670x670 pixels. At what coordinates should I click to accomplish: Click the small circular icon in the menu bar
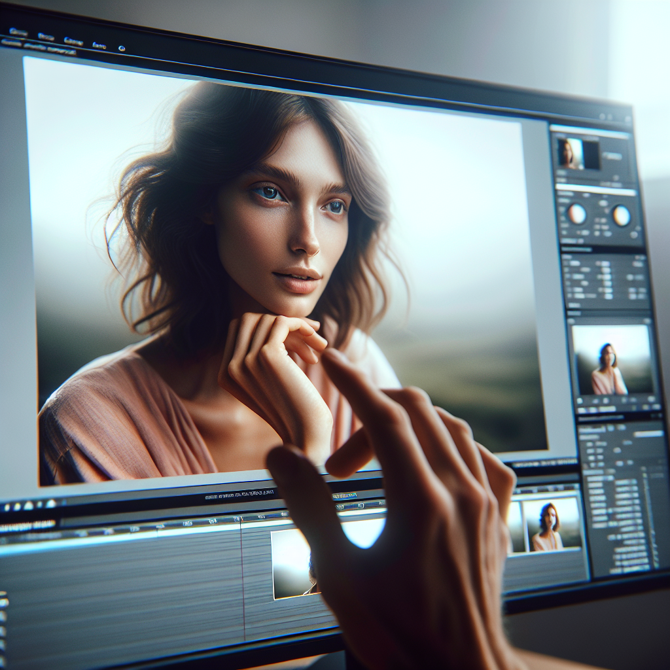click(x=122, y=48)
